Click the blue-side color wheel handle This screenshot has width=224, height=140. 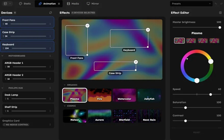pos(197,81)
